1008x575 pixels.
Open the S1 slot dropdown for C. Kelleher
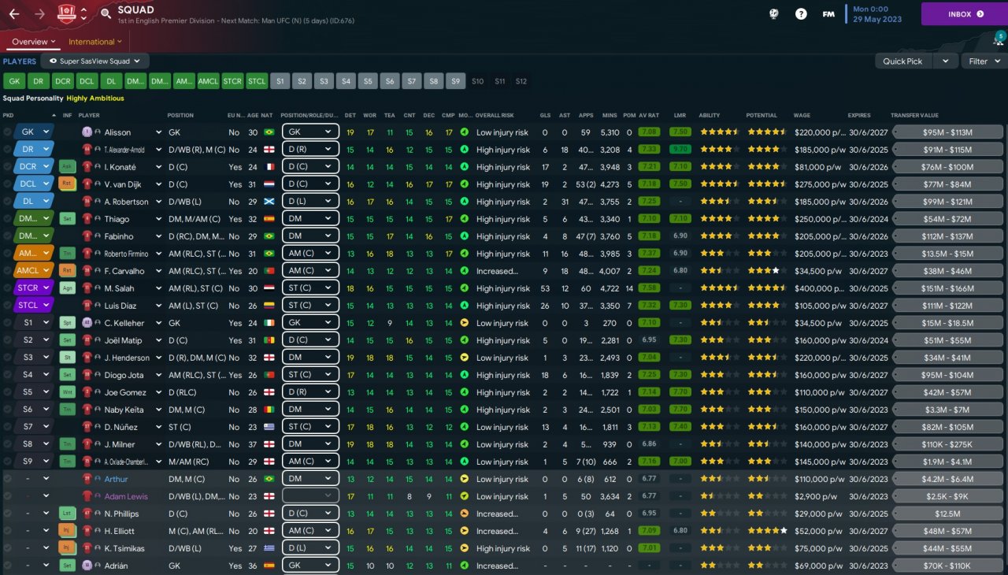(x=33, y=323)
